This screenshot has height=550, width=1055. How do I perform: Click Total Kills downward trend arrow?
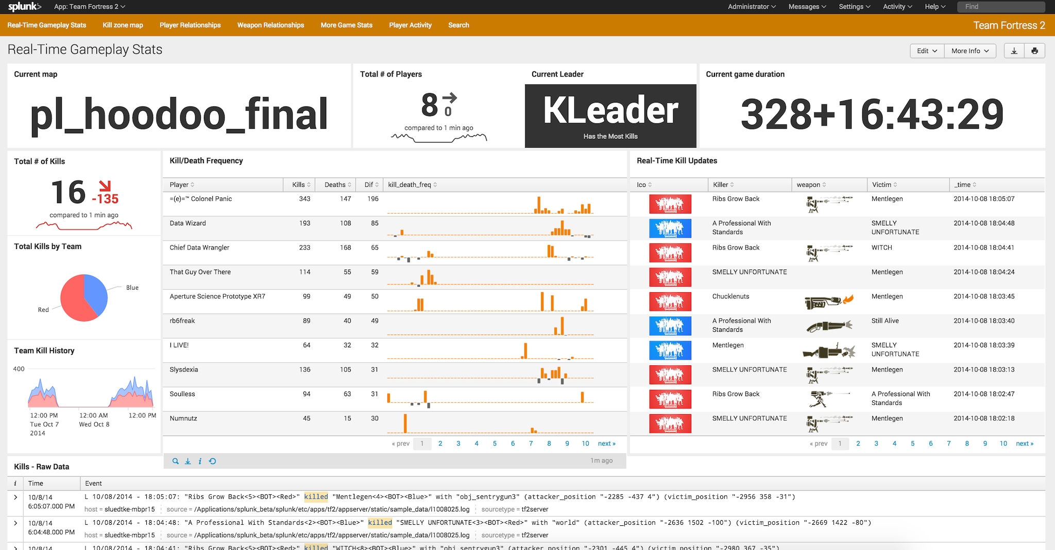(x=105, y=186)
